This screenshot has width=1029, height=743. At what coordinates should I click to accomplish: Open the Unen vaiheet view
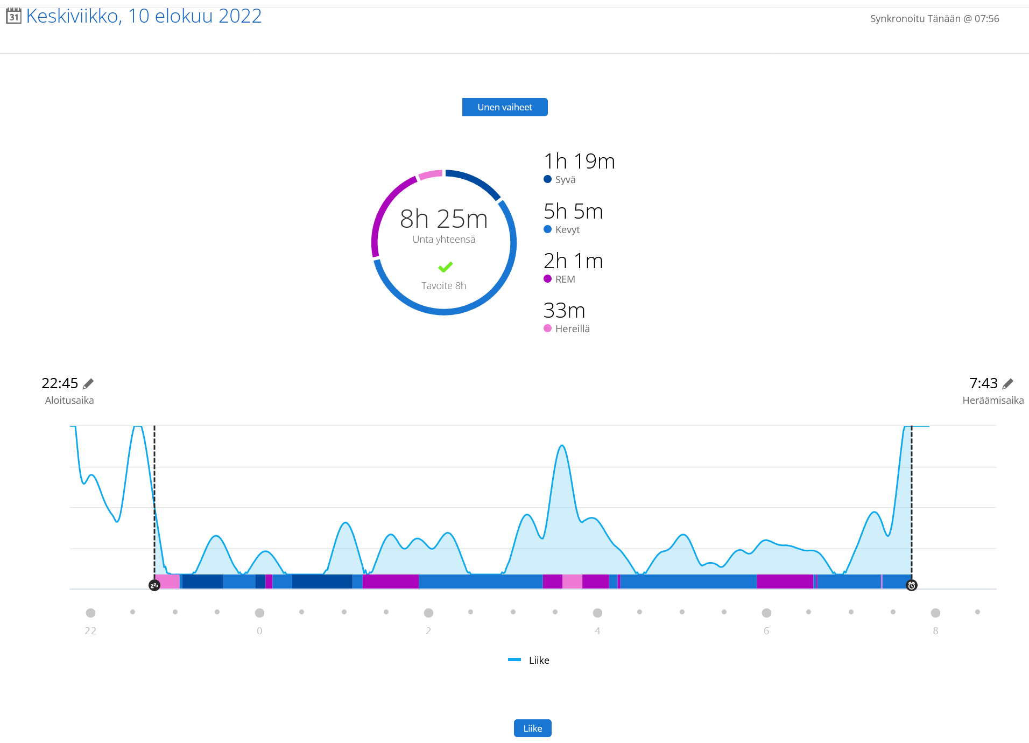point(504,107)
